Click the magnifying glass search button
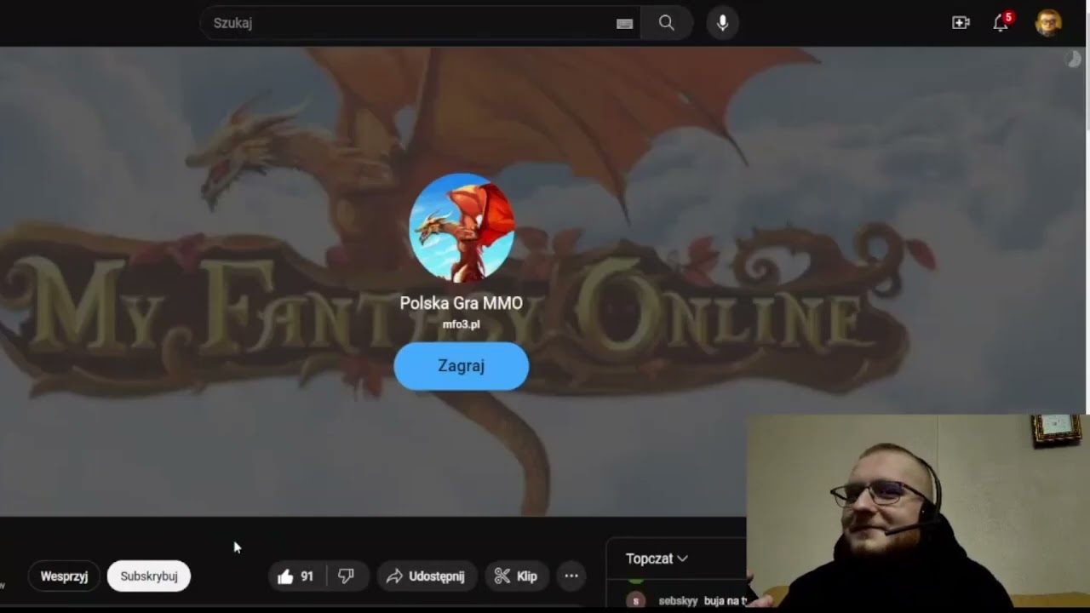The width and height of the screenshot is (1090, 613). tap(667, 23)
